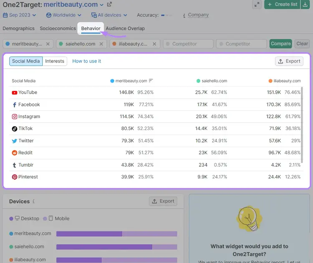This screenshot has height=263, width=313.
Task: Click the download icon beside Create list
Action: [x=305, y=5]
